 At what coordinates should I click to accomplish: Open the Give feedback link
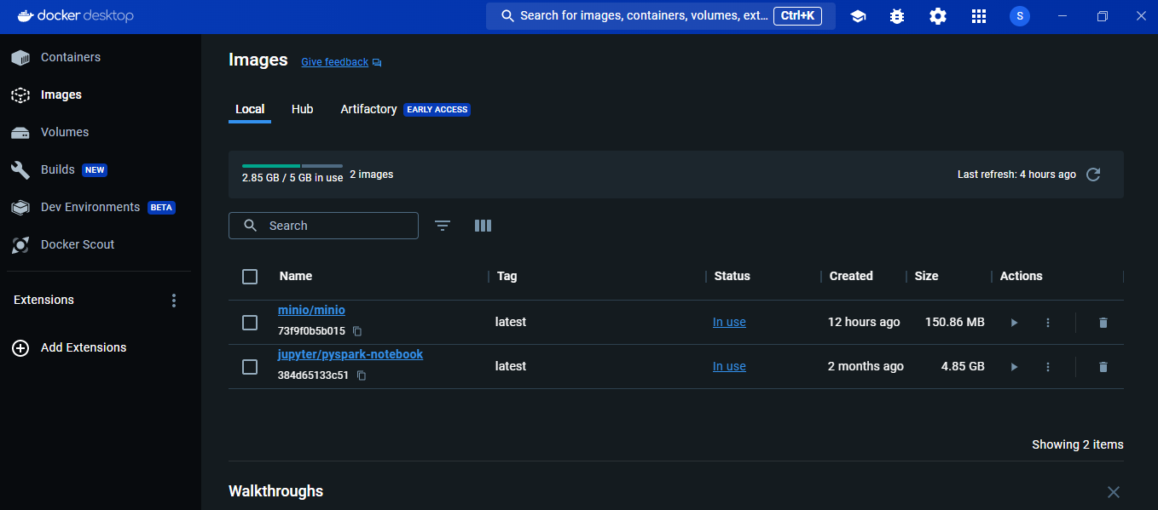pyautogui.click(x=334, y=62)
